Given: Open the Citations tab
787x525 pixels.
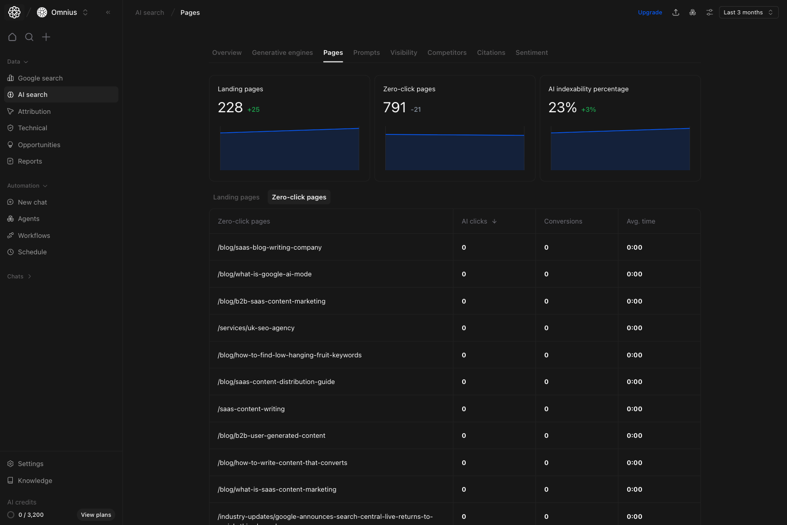Looking at the screenshot, I should pos(491,52).
